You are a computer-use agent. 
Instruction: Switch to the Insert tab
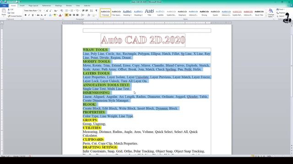[22, 5]
